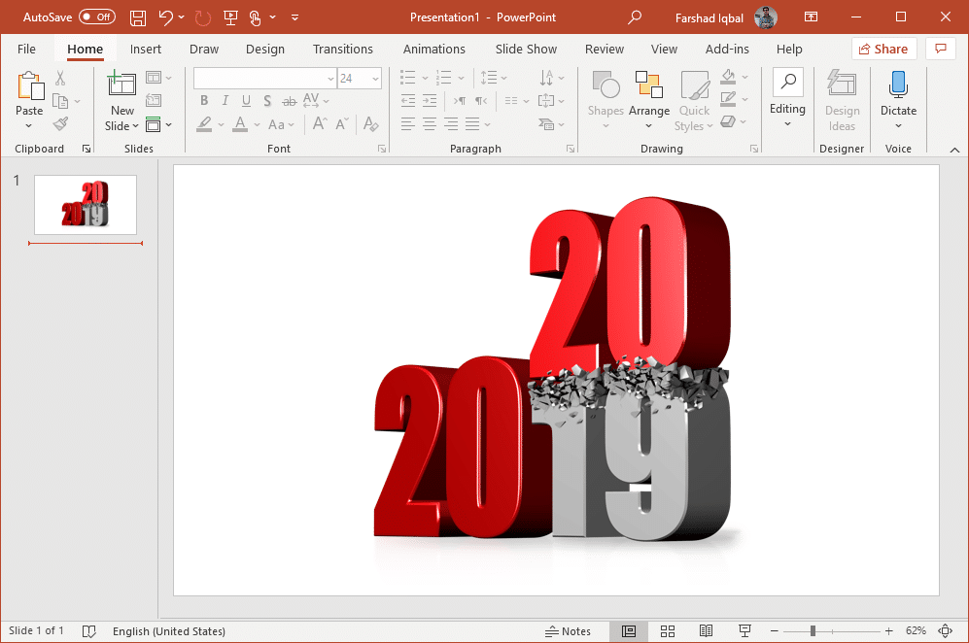The image size is (969, 643).
Task: Align text left
Action: (407, 124)
